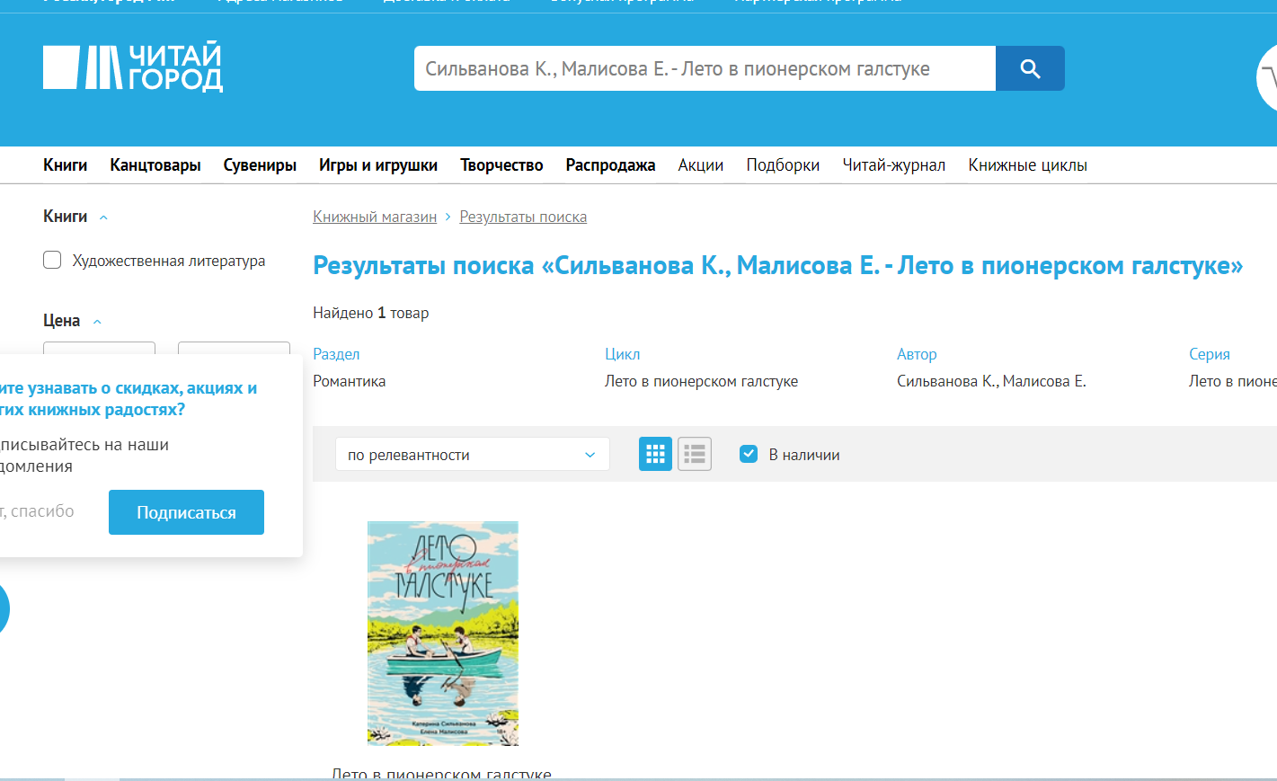The image size is (1277, 781).
Task: Open the Распродажа menu
Action: (x=610, y=165)
